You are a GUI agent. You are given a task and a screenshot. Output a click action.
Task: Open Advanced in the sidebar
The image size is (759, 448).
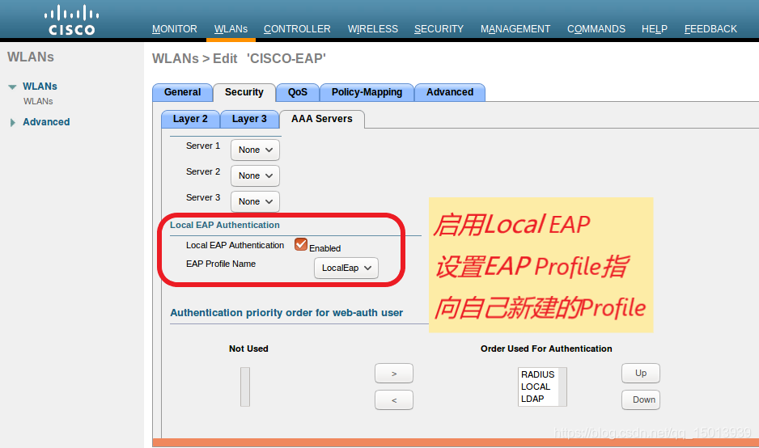pos(46,122)
